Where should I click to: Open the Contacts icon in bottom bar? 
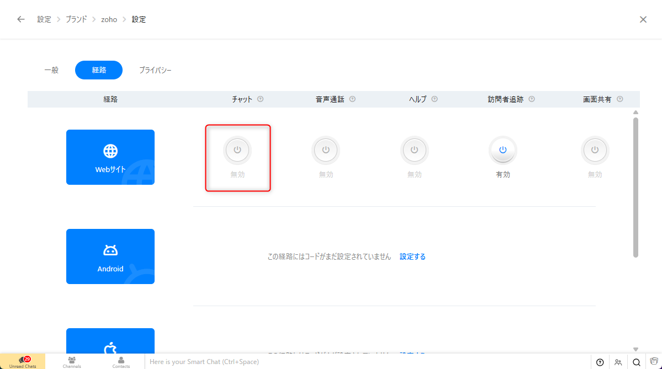tap(121, 362)
